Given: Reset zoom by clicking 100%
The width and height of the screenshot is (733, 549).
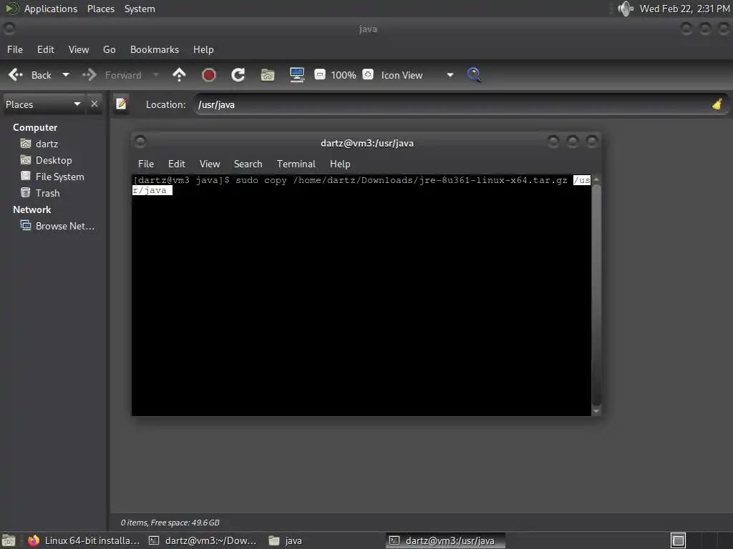Looking at the screenshot, I should 344,75.
